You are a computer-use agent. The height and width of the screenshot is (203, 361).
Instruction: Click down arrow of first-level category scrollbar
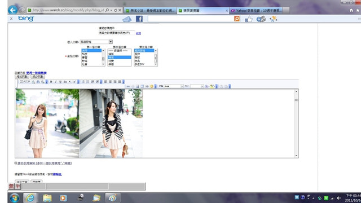click(103, 64)
